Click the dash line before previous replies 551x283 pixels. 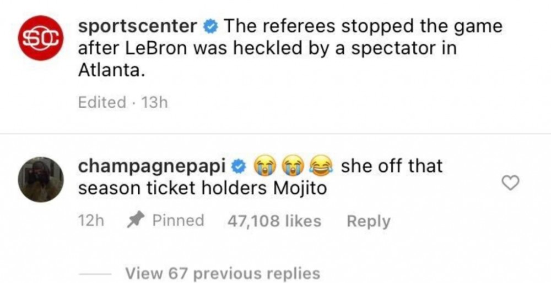click(x=95, y=274)
